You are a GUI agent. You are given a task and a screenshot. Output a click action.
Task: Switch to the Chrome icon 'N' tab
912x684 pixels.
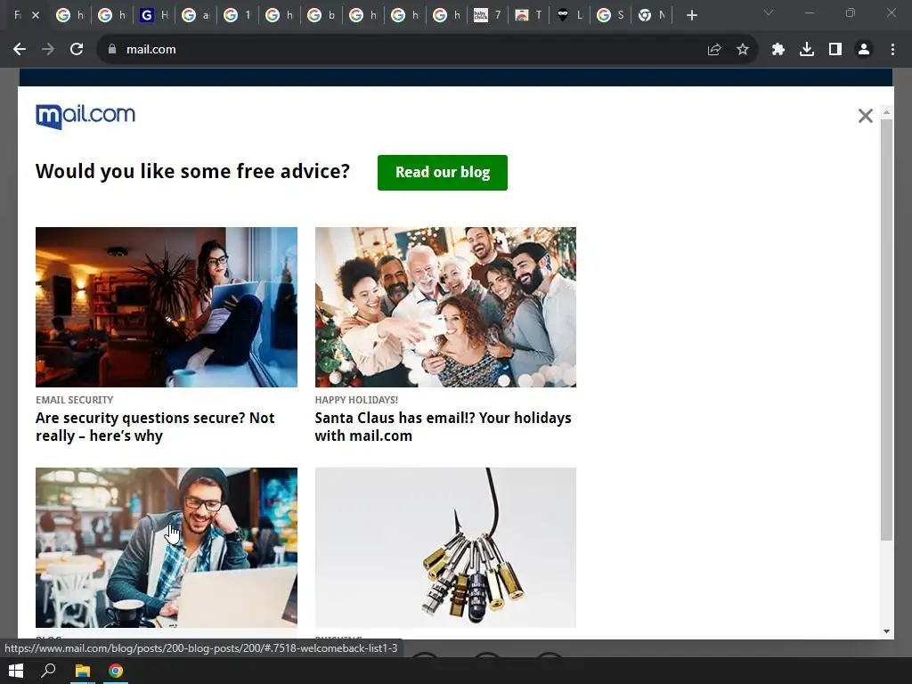point(653,15)
